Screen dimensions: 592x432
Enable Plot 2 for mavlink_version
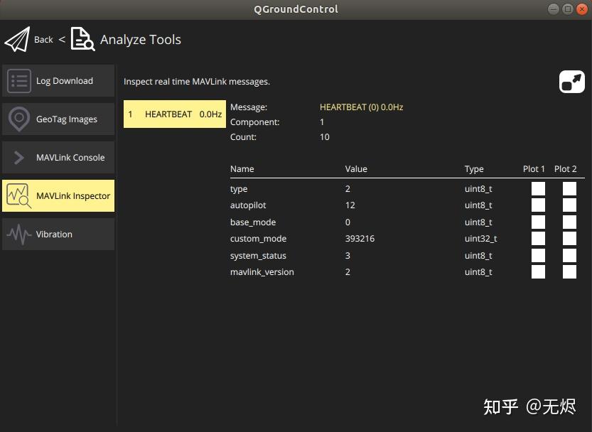[x=569, y=271]
